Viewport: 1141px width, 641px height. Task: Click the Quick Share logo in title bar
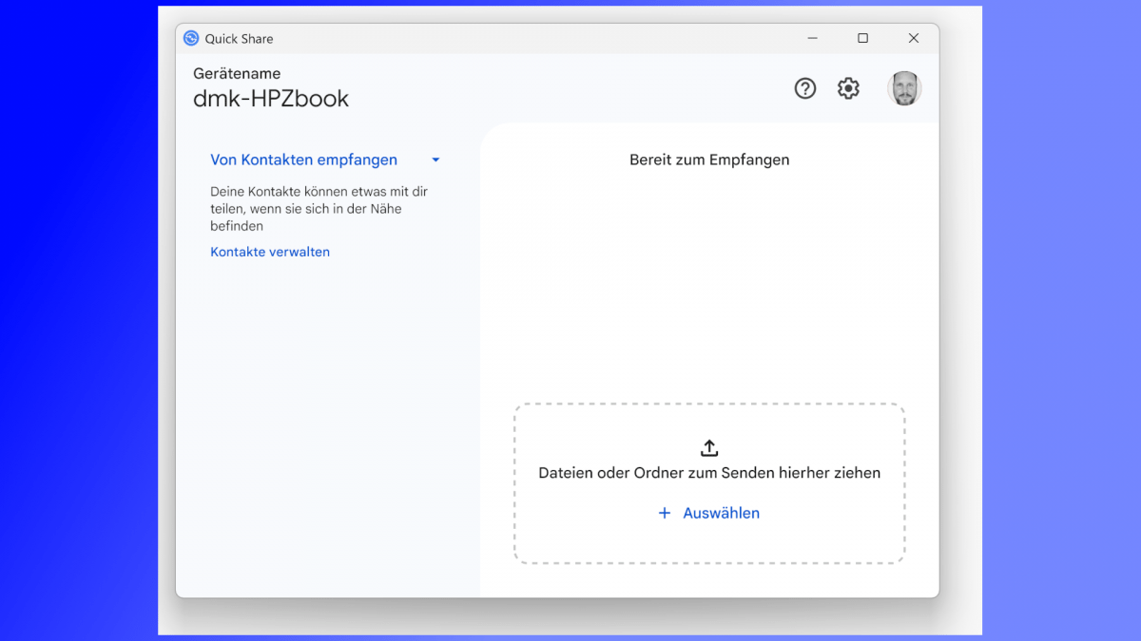[191, 38]
